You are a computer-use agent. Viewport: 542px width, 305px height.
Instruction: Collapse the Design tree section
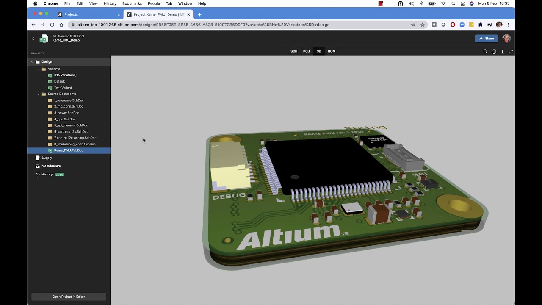point(32,62)
